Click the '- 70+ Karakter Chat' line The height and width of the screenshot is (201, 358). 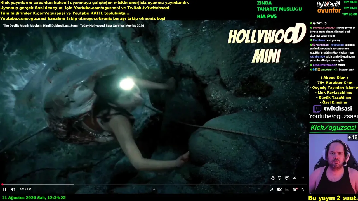pyautogui.click(x=334, y=83)
